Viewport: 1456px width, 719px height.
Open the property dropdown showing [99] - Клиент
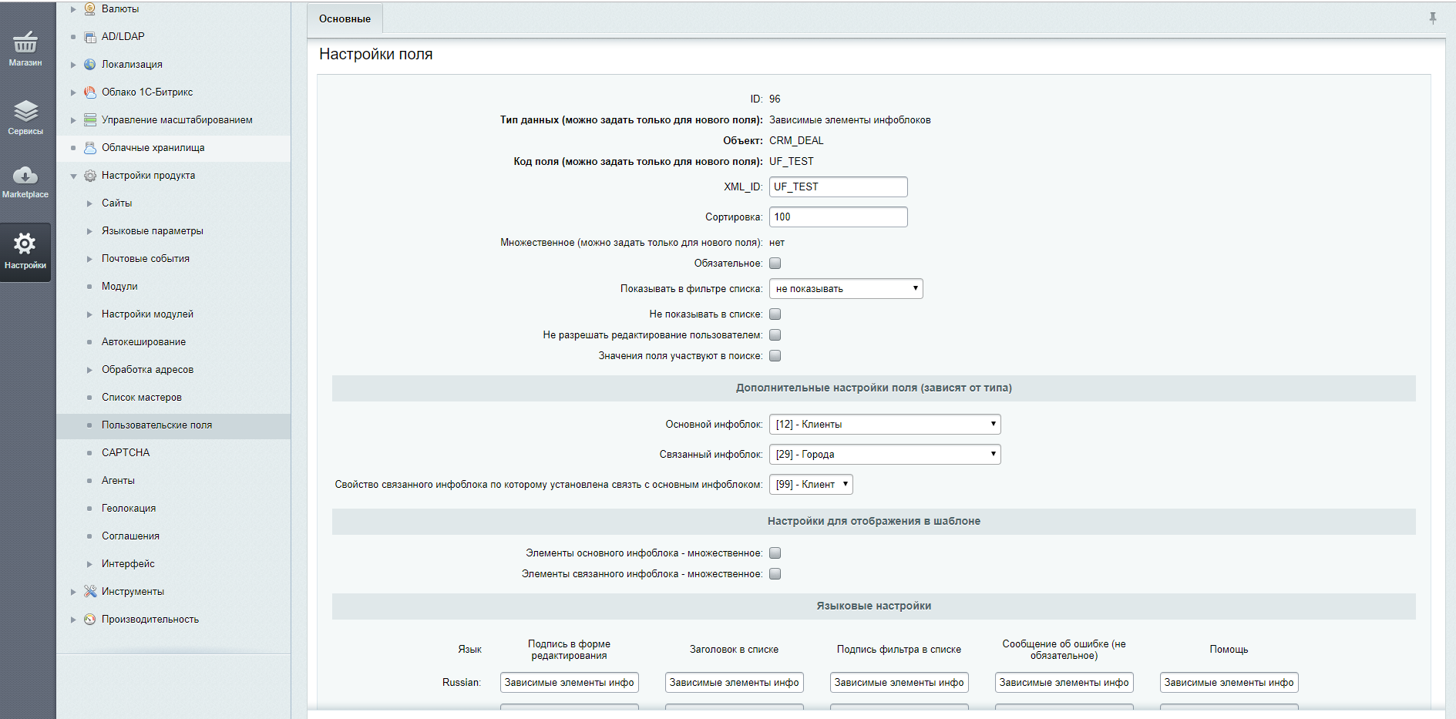point(811,485)
